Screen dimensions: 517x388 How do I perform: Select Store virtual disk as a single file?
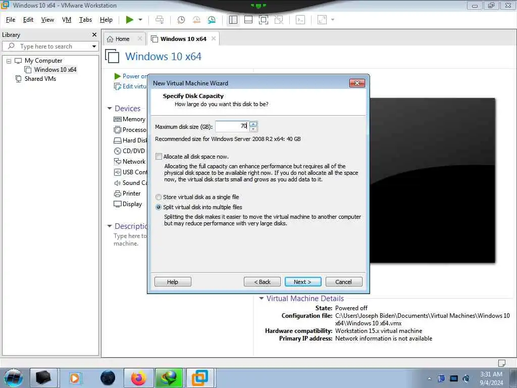point(159,197)
